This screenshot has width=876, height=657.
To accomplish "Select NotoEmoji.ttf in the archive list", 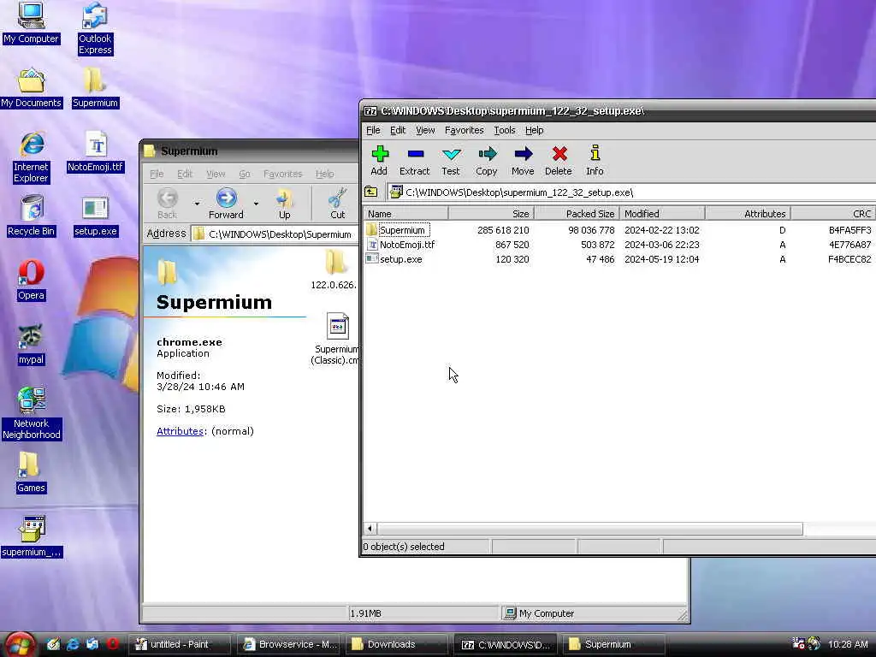I will point(406,245).
